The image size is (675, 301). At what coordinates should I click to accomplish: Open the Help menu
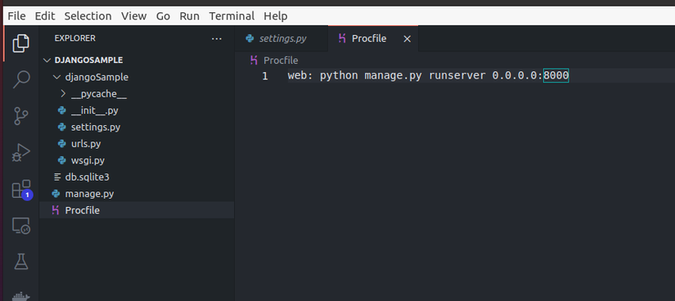(276, 16)
